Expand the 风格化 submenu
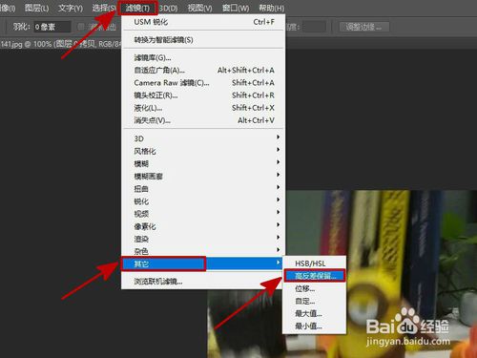Image resolution: width=477 pixels, height=358 pixels. 203,151
